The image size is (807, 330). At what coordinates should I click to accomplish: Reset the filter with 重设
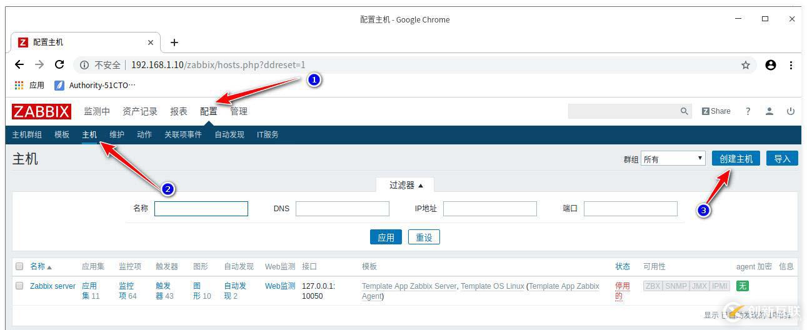424,237
